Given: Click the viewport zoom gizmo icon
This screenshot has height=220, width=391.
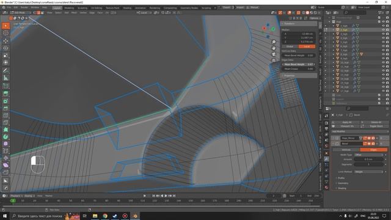Looking at the screenshot, I should (x=274, y=42).
